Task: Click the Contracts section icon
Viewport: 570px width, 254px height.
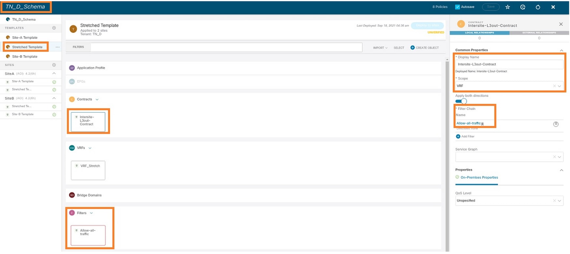Action: pyautogui.click(x=72, y=99)
